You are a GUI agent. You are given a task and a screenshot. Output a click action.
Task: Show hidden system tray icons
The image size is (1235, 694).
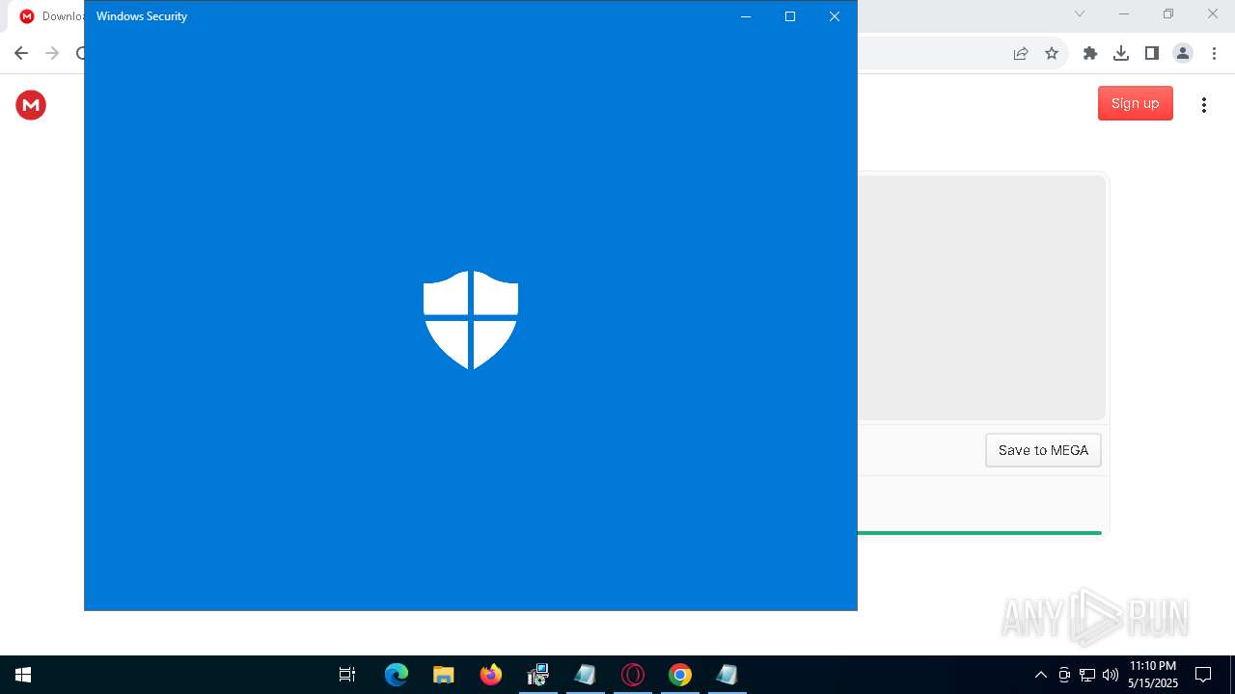point(1040,675)
